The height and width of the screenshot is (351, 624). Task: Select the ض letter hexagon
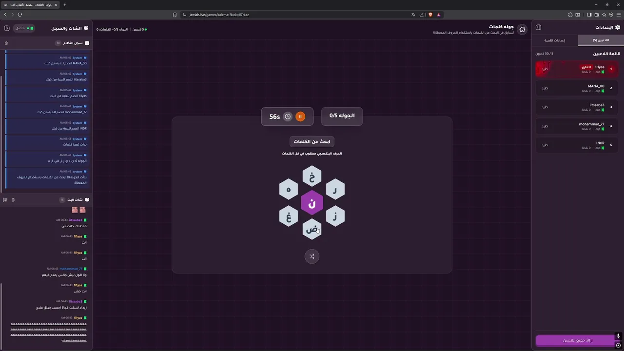(312, 230)
